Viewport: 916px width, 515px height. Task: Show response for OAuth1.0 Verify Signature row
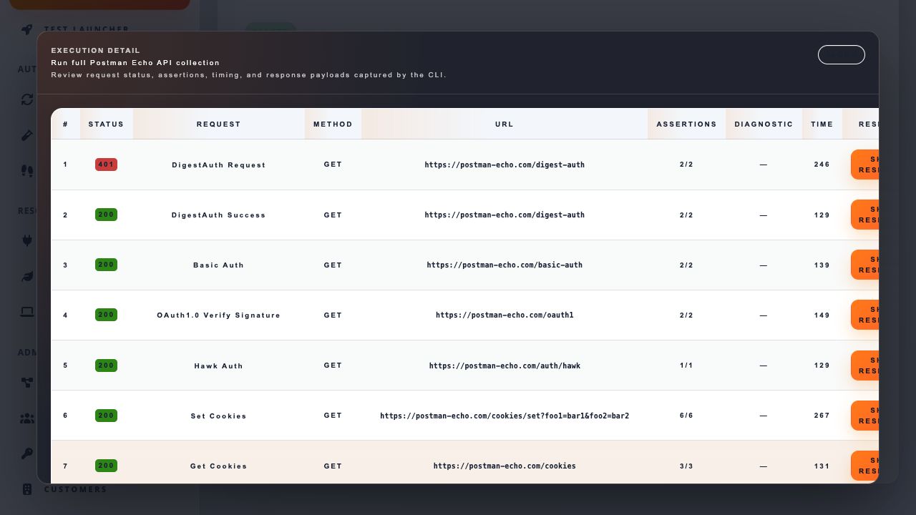864,315
